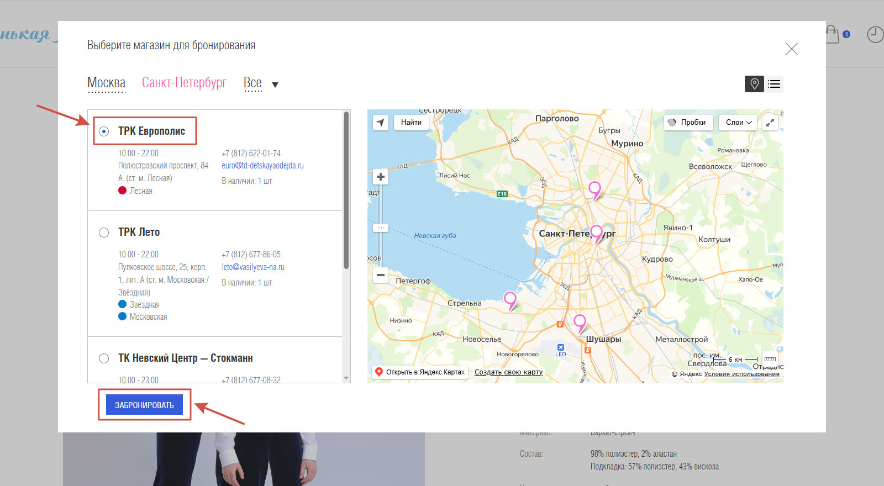Click the central Санкт-Петербург store pin
This screenshot has height=486, width=884.
596,234
